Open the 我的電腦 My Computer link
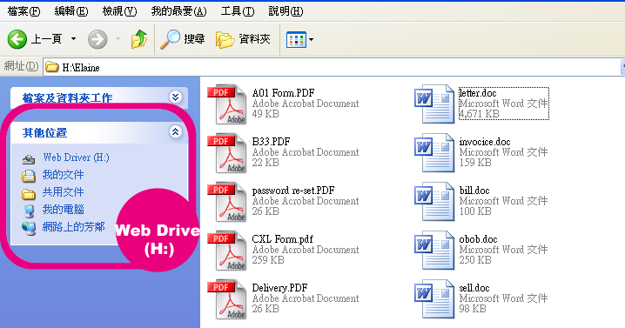This screenshot has height=328, width=625. (x=64, y=209)
